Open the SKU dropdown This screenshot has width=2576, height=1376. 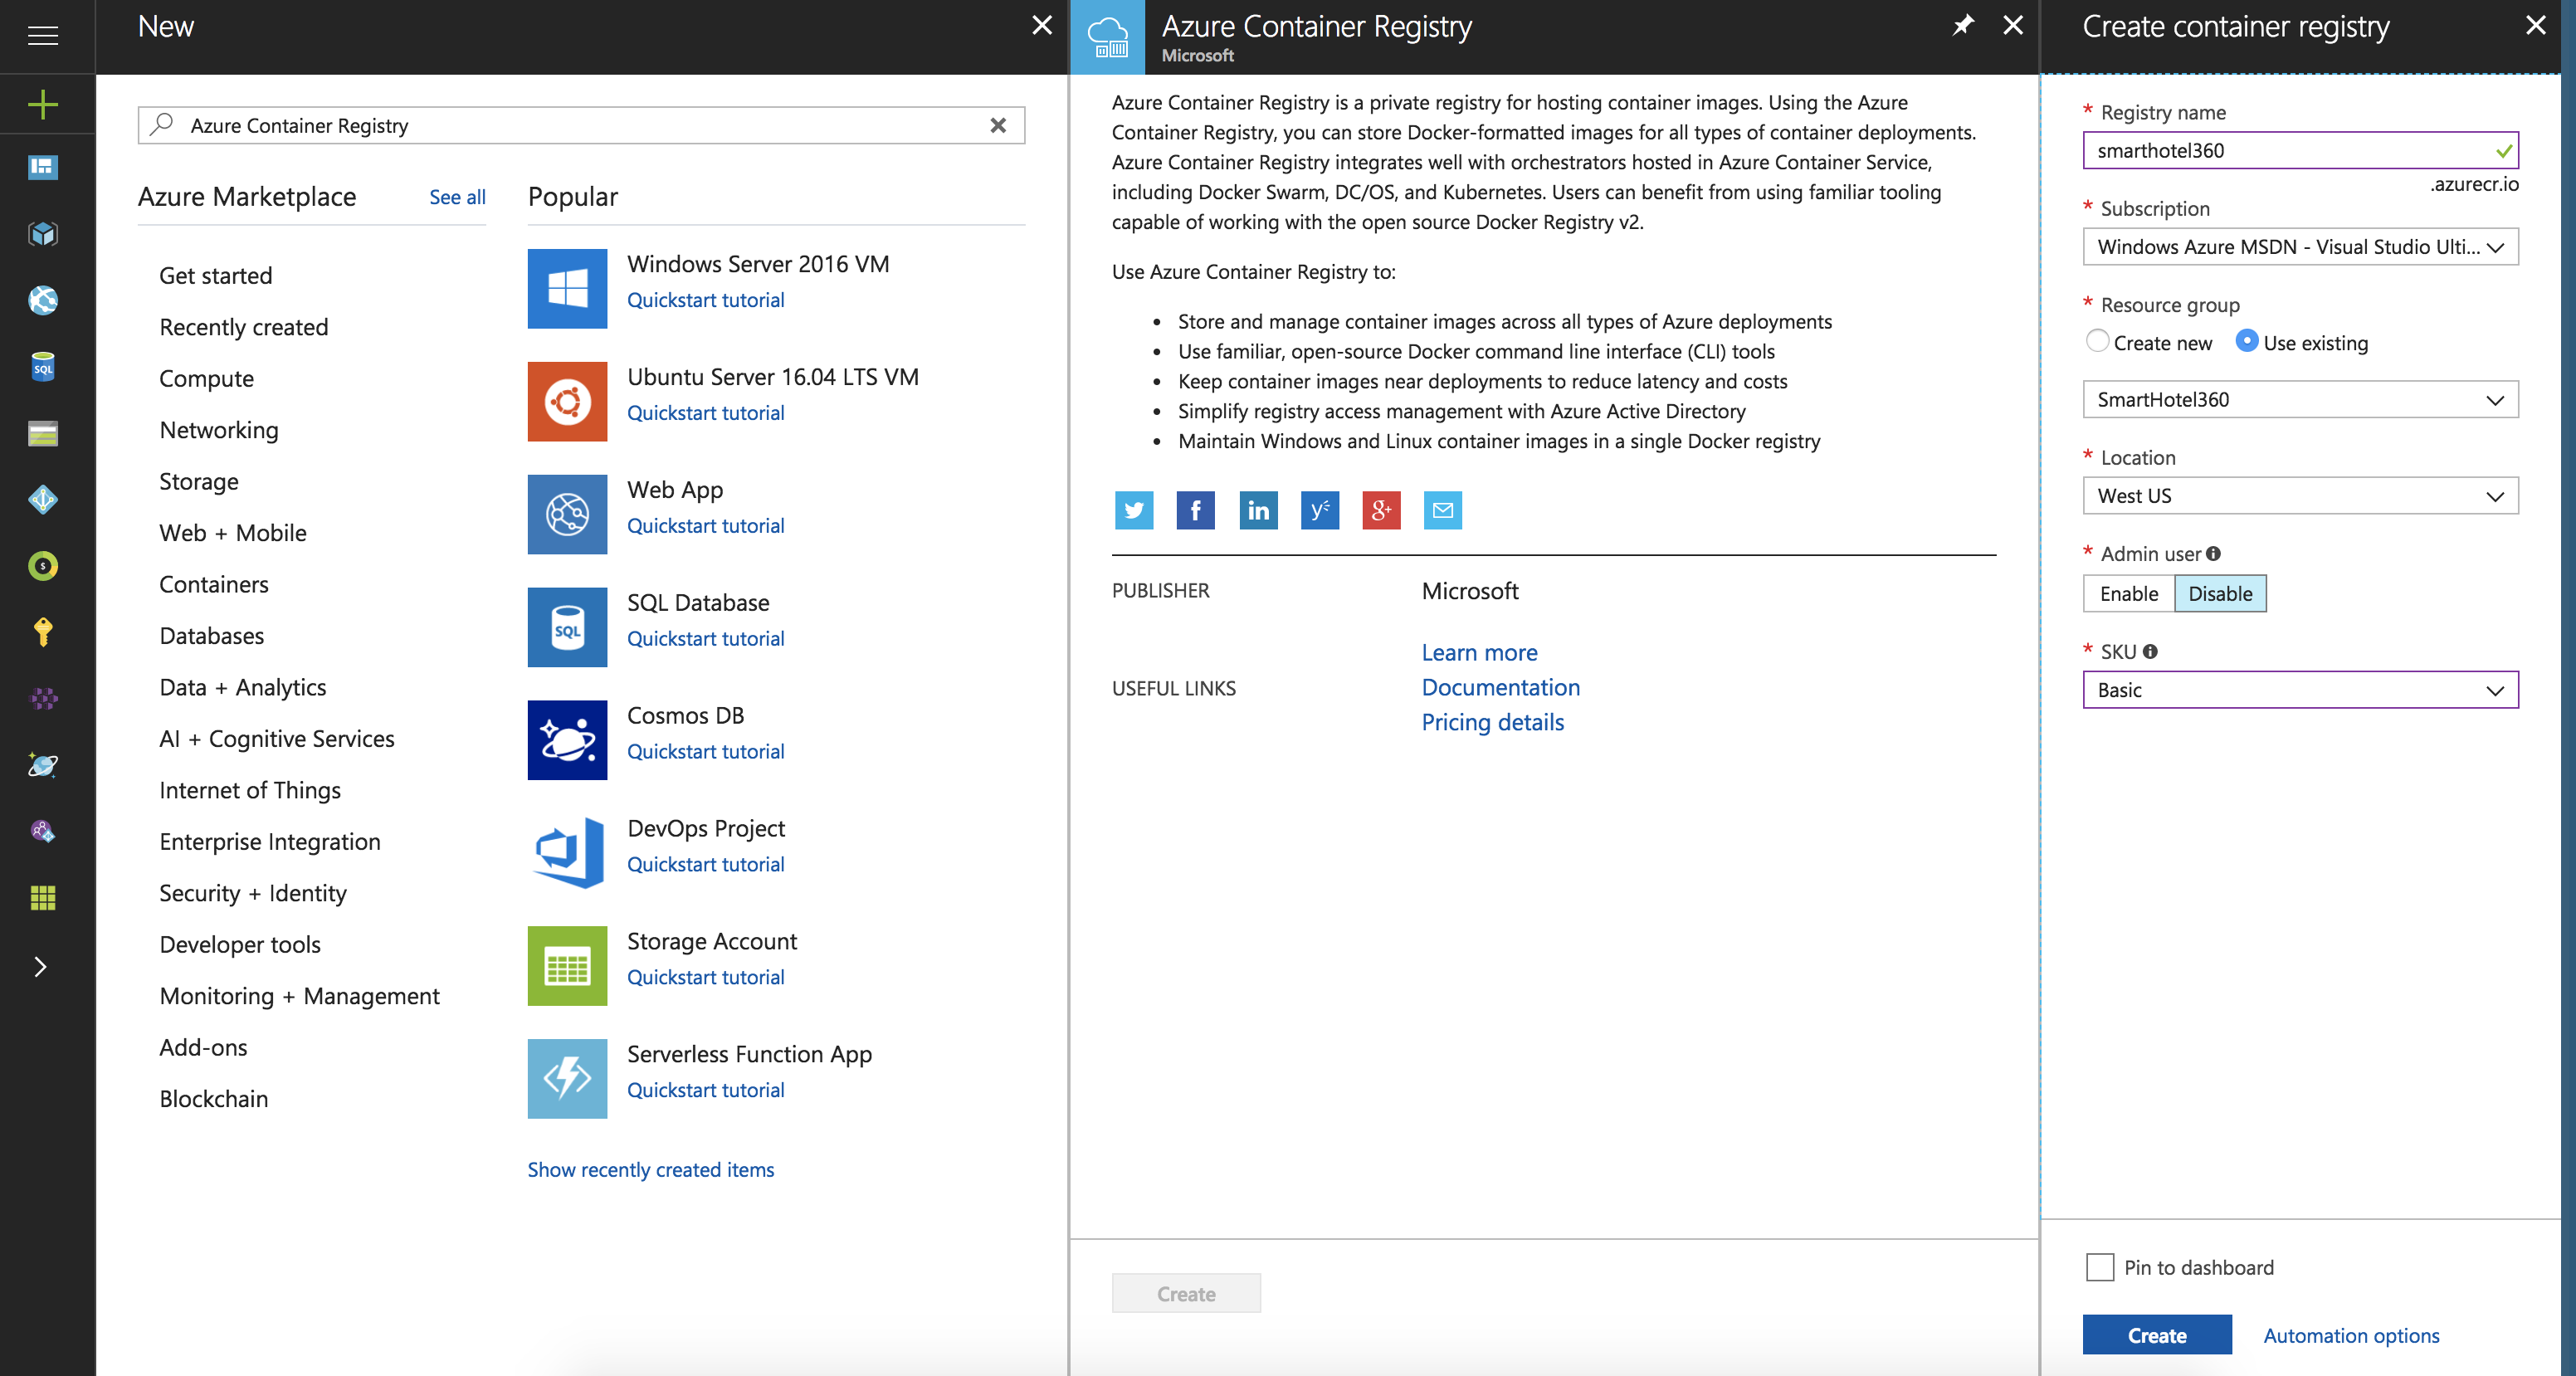[2299, 690]
